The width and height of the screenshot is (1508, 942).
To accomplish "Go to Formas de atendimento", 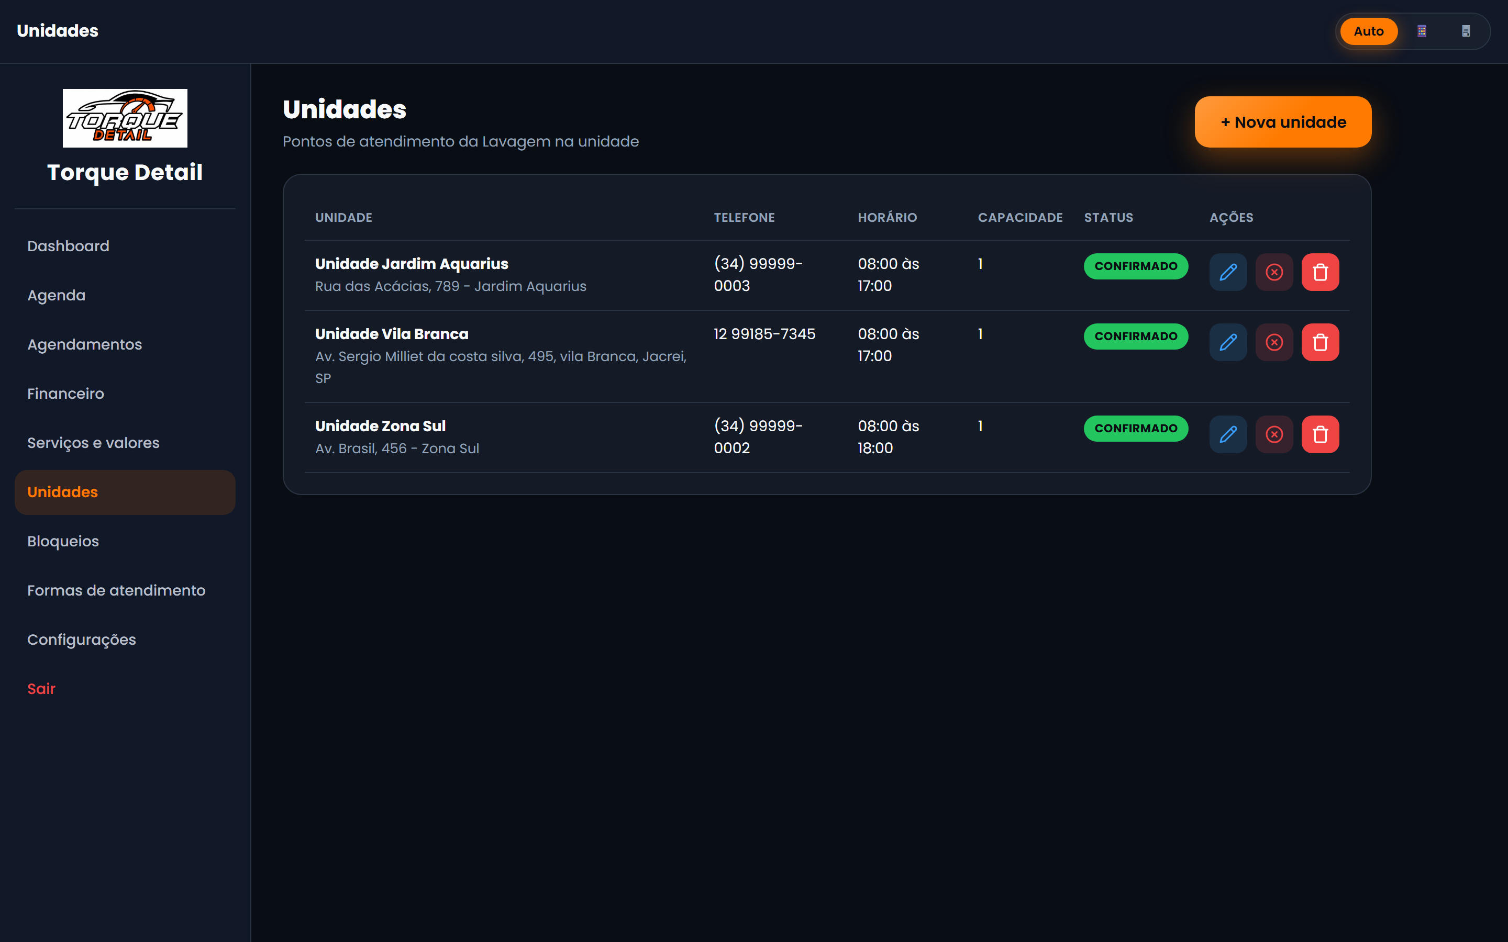I will tap(125, 591).
